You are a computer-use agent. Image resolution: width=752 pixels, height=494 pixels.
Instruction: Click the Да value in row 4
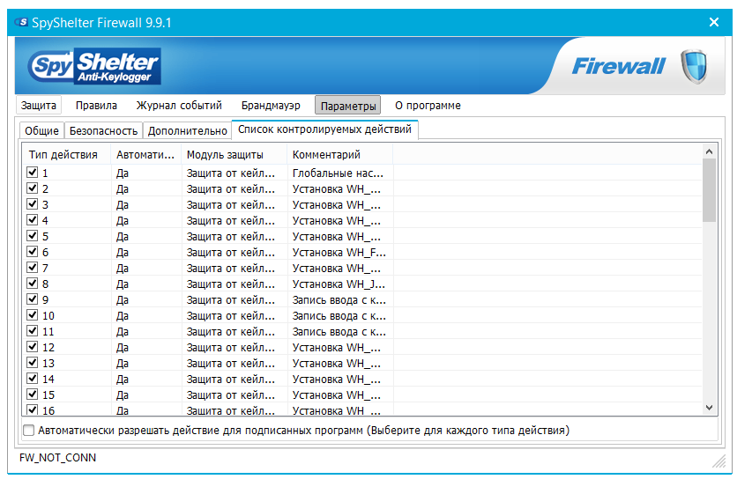point(123,221)
